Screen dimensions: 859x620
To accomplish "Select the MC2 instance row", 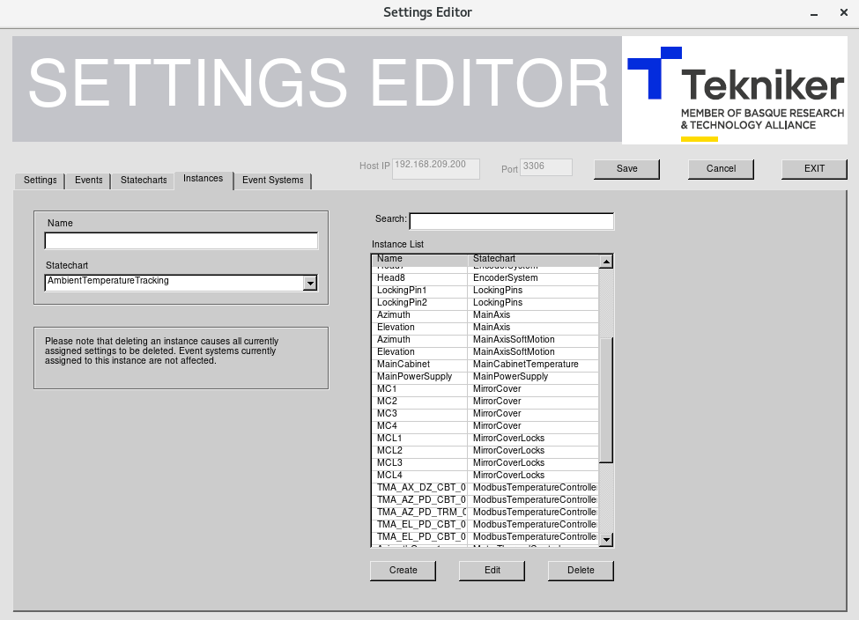I will pyautogui.click(x=485, y=401).
